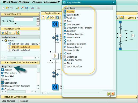Click the navigation back arrow icon
This screenshot has width=138, height=103.
3,33
